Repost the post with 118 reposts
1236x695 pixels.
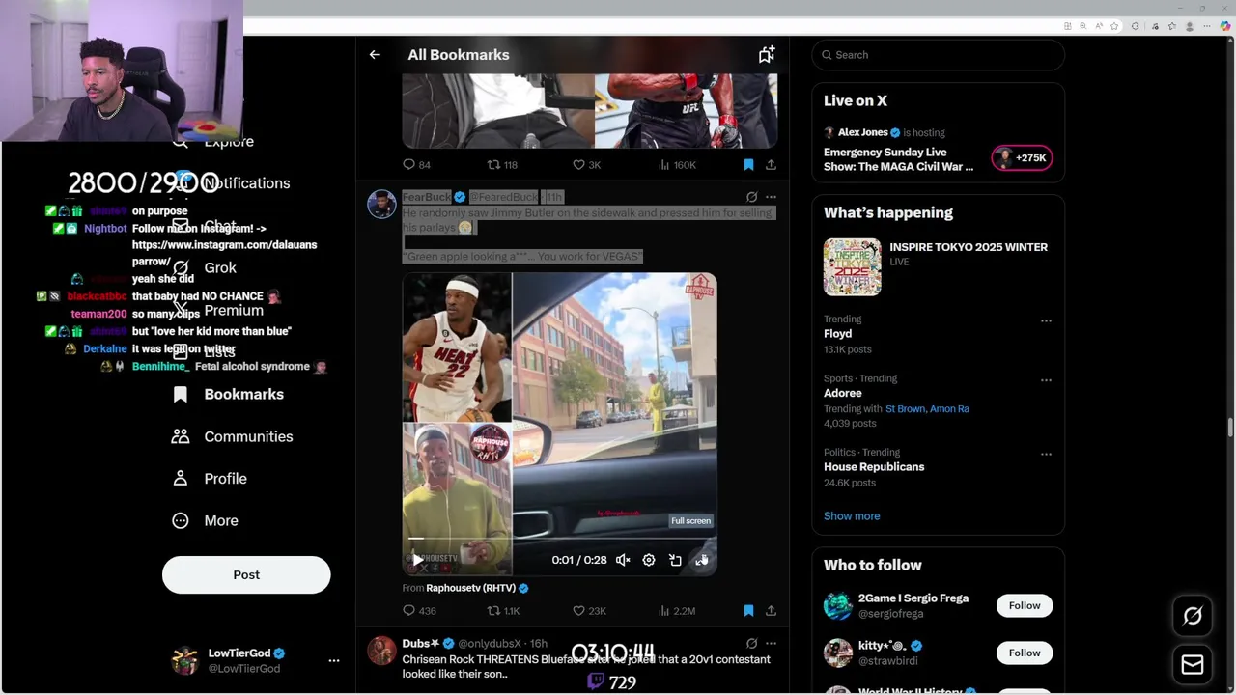pyautogui.click(x=502, y=165)
